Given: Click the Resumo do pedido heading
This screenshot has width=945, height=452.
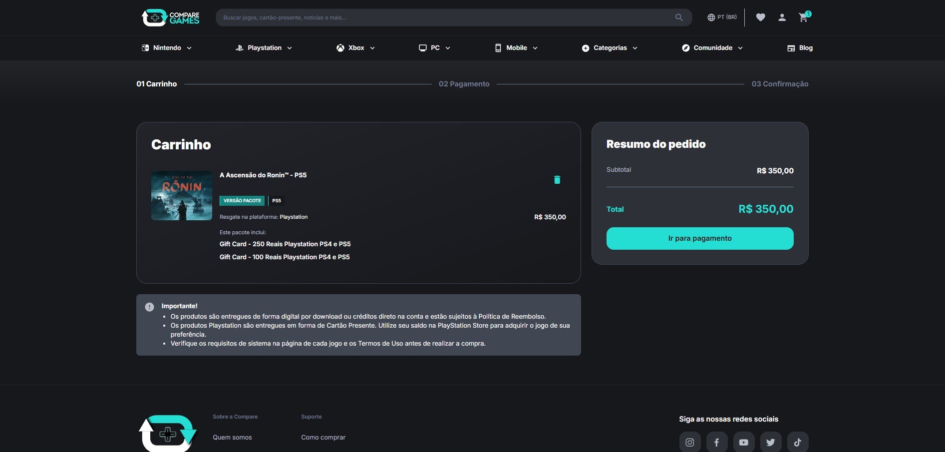Looking at the screenshot, I should pyautogui.click(x=656, y=144).
